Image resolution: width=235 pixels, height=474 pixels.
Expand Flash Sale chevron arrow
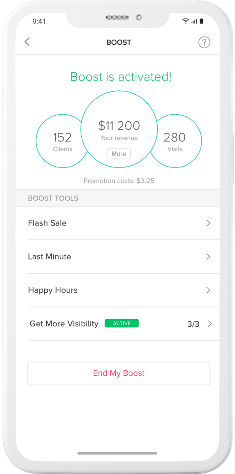208,223
